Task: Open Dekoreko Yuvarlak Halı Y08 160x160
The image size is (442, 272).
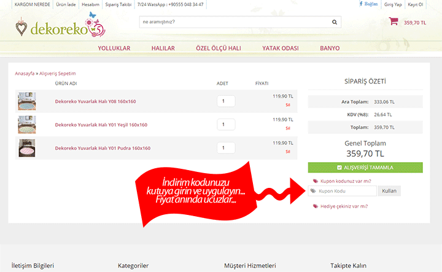Action: point(95,101)
